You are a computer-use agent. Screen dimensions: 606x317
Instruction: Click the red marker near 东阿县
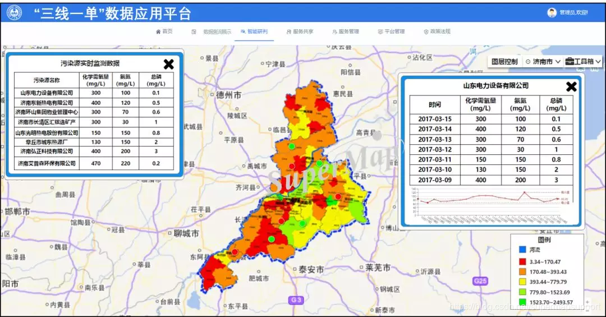click(235, 252)
